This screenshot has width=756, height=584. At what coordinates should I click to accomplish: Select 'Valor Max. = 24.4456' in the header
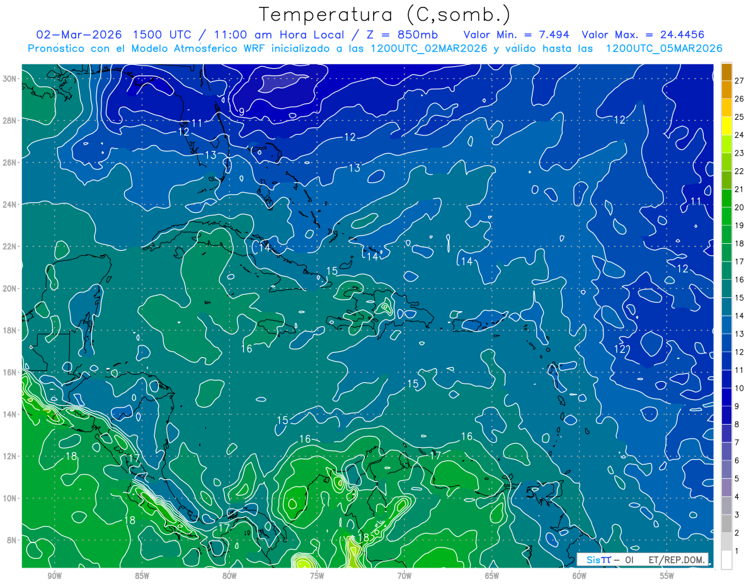[x=643, y=35]
